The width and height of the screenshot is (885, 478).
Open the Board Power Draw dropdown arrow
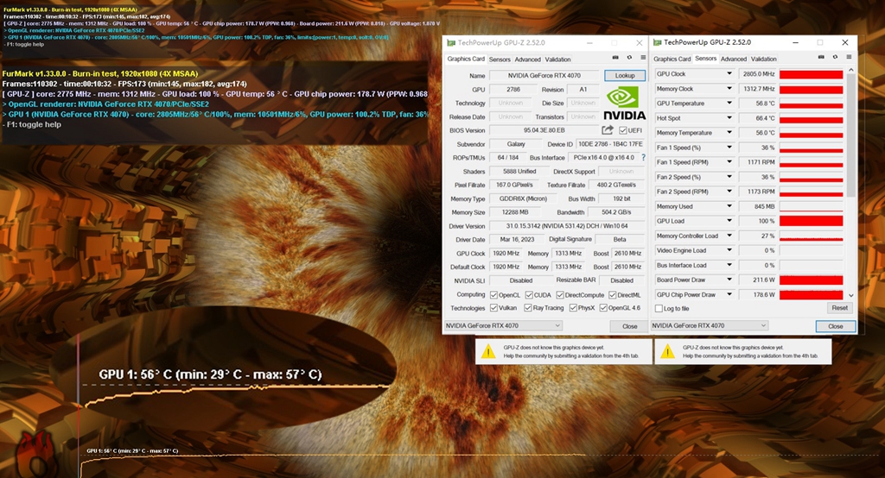729,280
